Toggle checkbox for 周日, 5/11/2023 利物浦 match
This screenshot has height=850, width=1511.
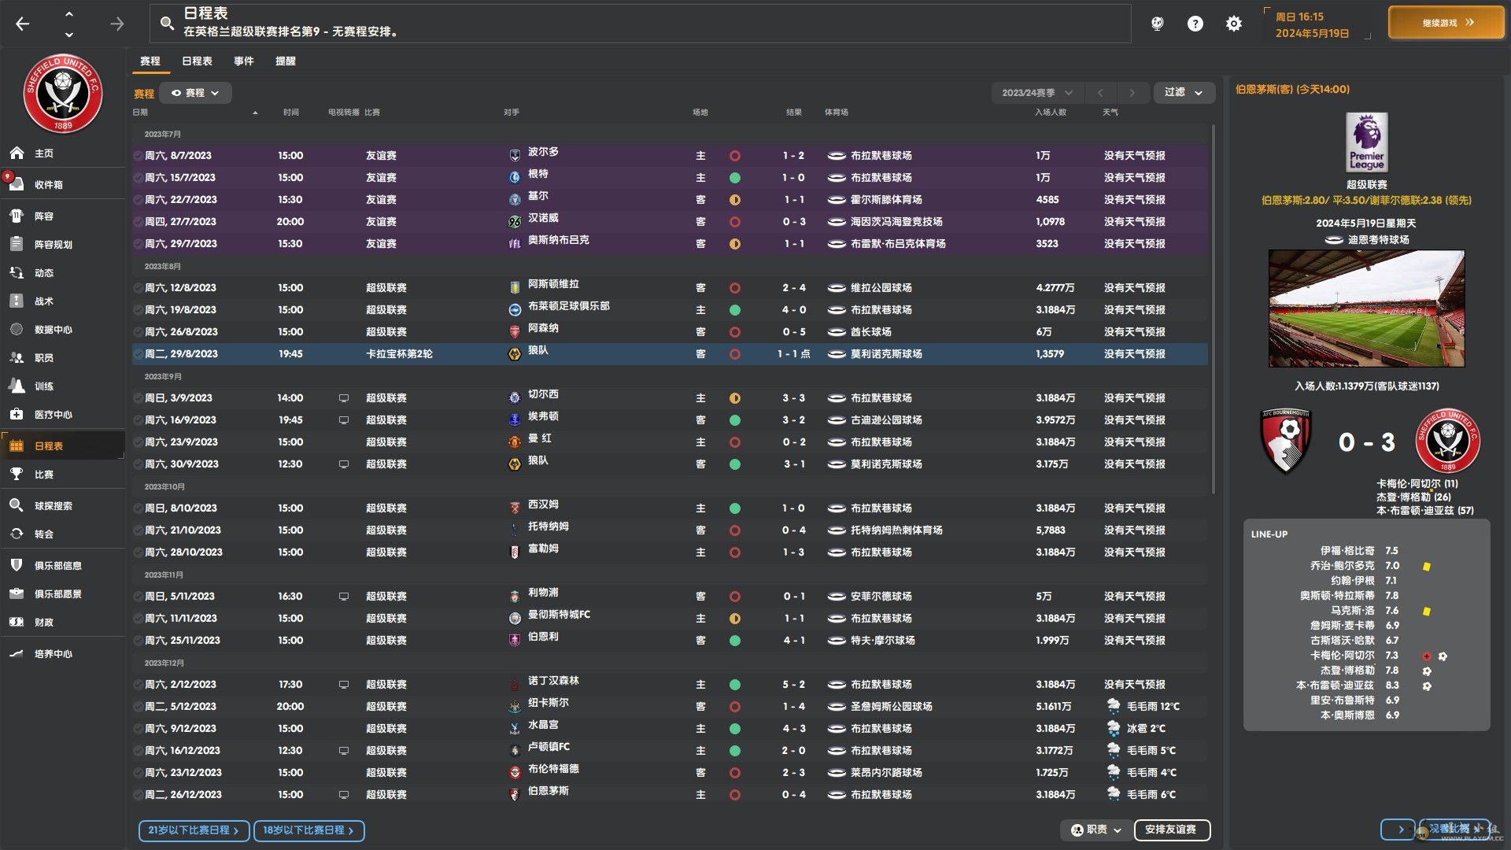click(138, 597)
